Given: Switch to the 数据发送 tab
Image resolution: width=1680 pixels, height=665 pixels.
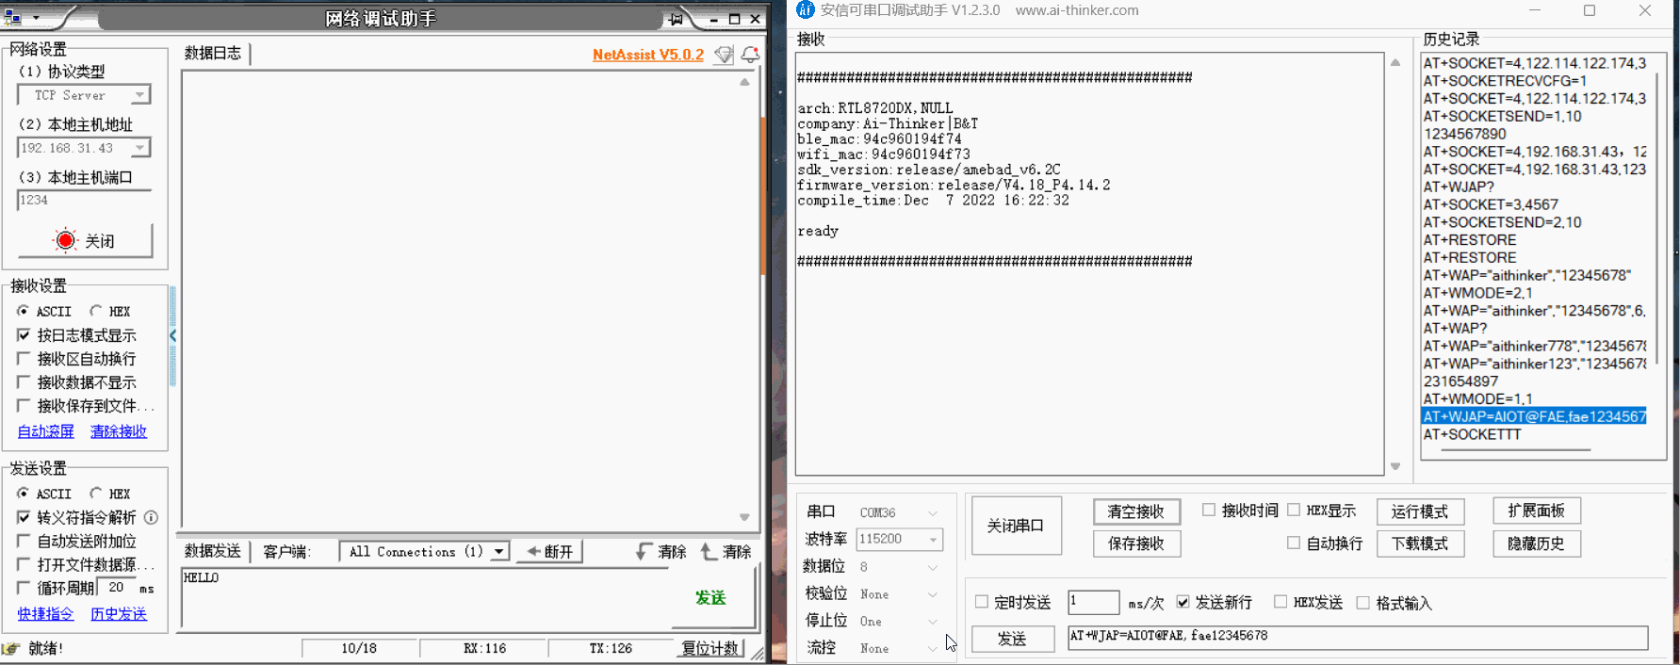Looking at the screenshot, I should [x=213, y=551].
